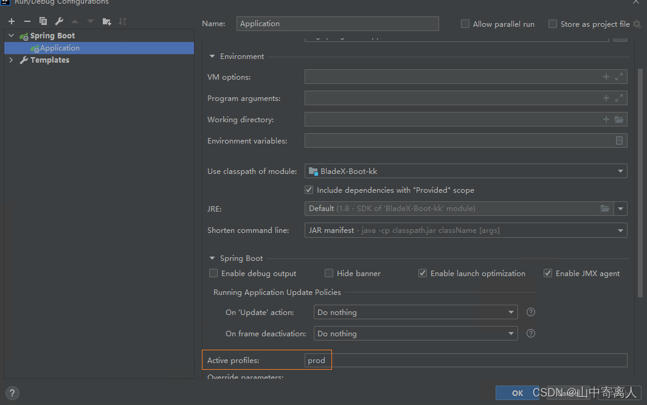This screenshot has width=647, height=405.
Task: Expand the Templates tree node
Action: 10,60
